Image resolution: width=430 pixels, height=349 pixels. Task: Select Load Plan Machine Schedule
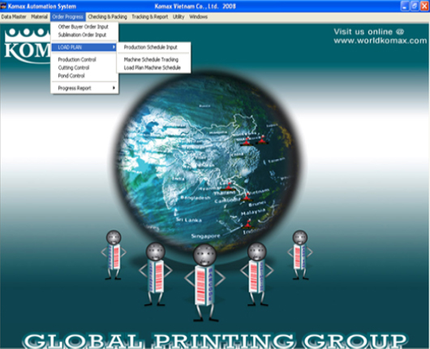click(x=153, y=67)
